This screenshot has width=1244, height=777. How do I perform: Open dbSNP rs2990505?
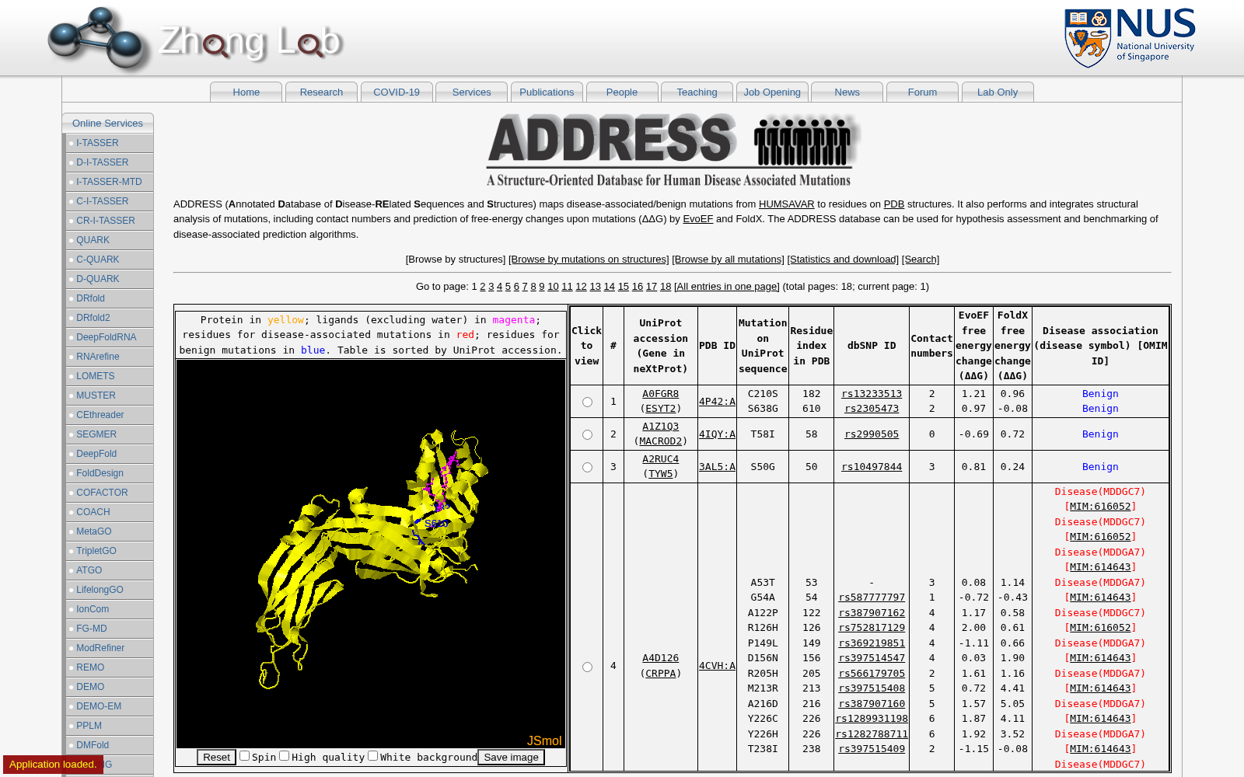[872, 434]
